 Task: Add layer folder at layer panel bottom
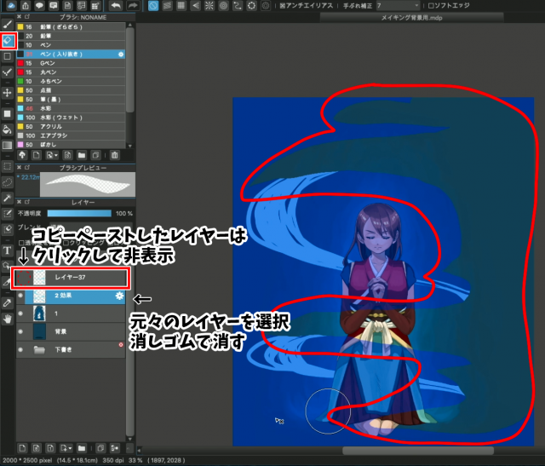pos(82,448)
